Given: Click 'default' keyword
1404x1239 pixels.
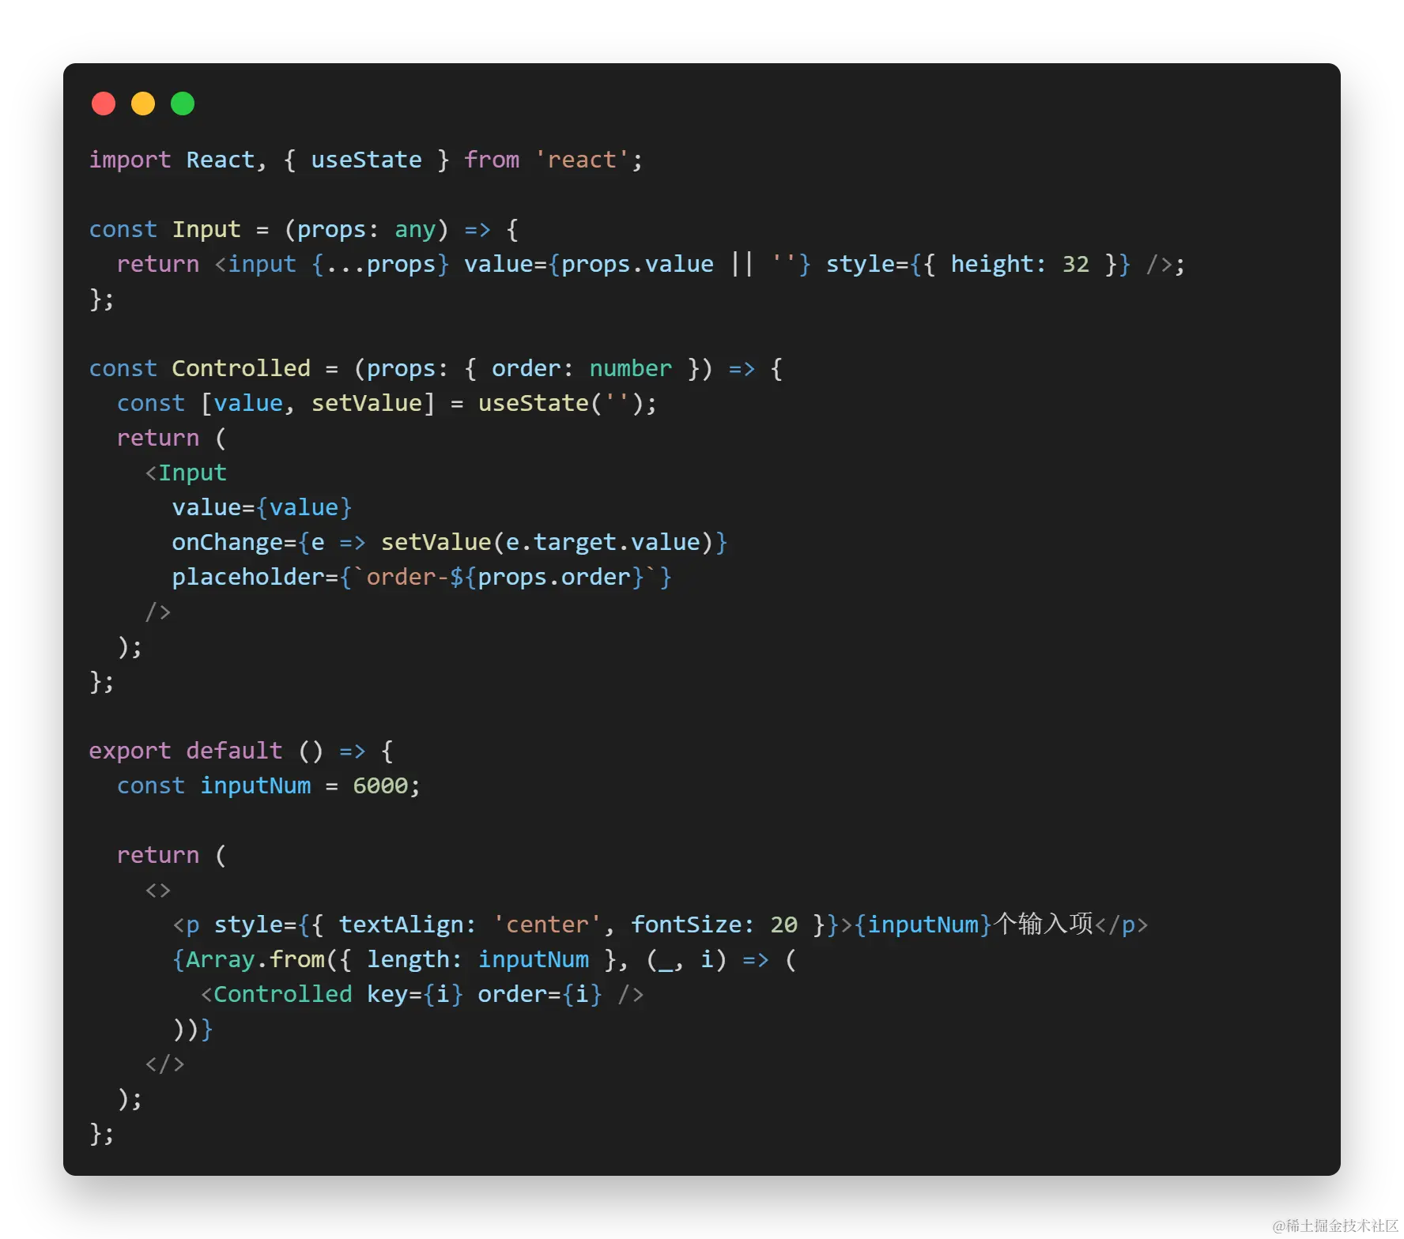Looking at the screenshot, I should [234, 751].
